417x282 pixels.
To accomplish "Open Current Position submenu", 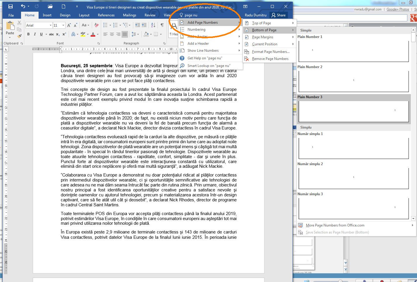I will pyautogui.click(x=270, y=44).
